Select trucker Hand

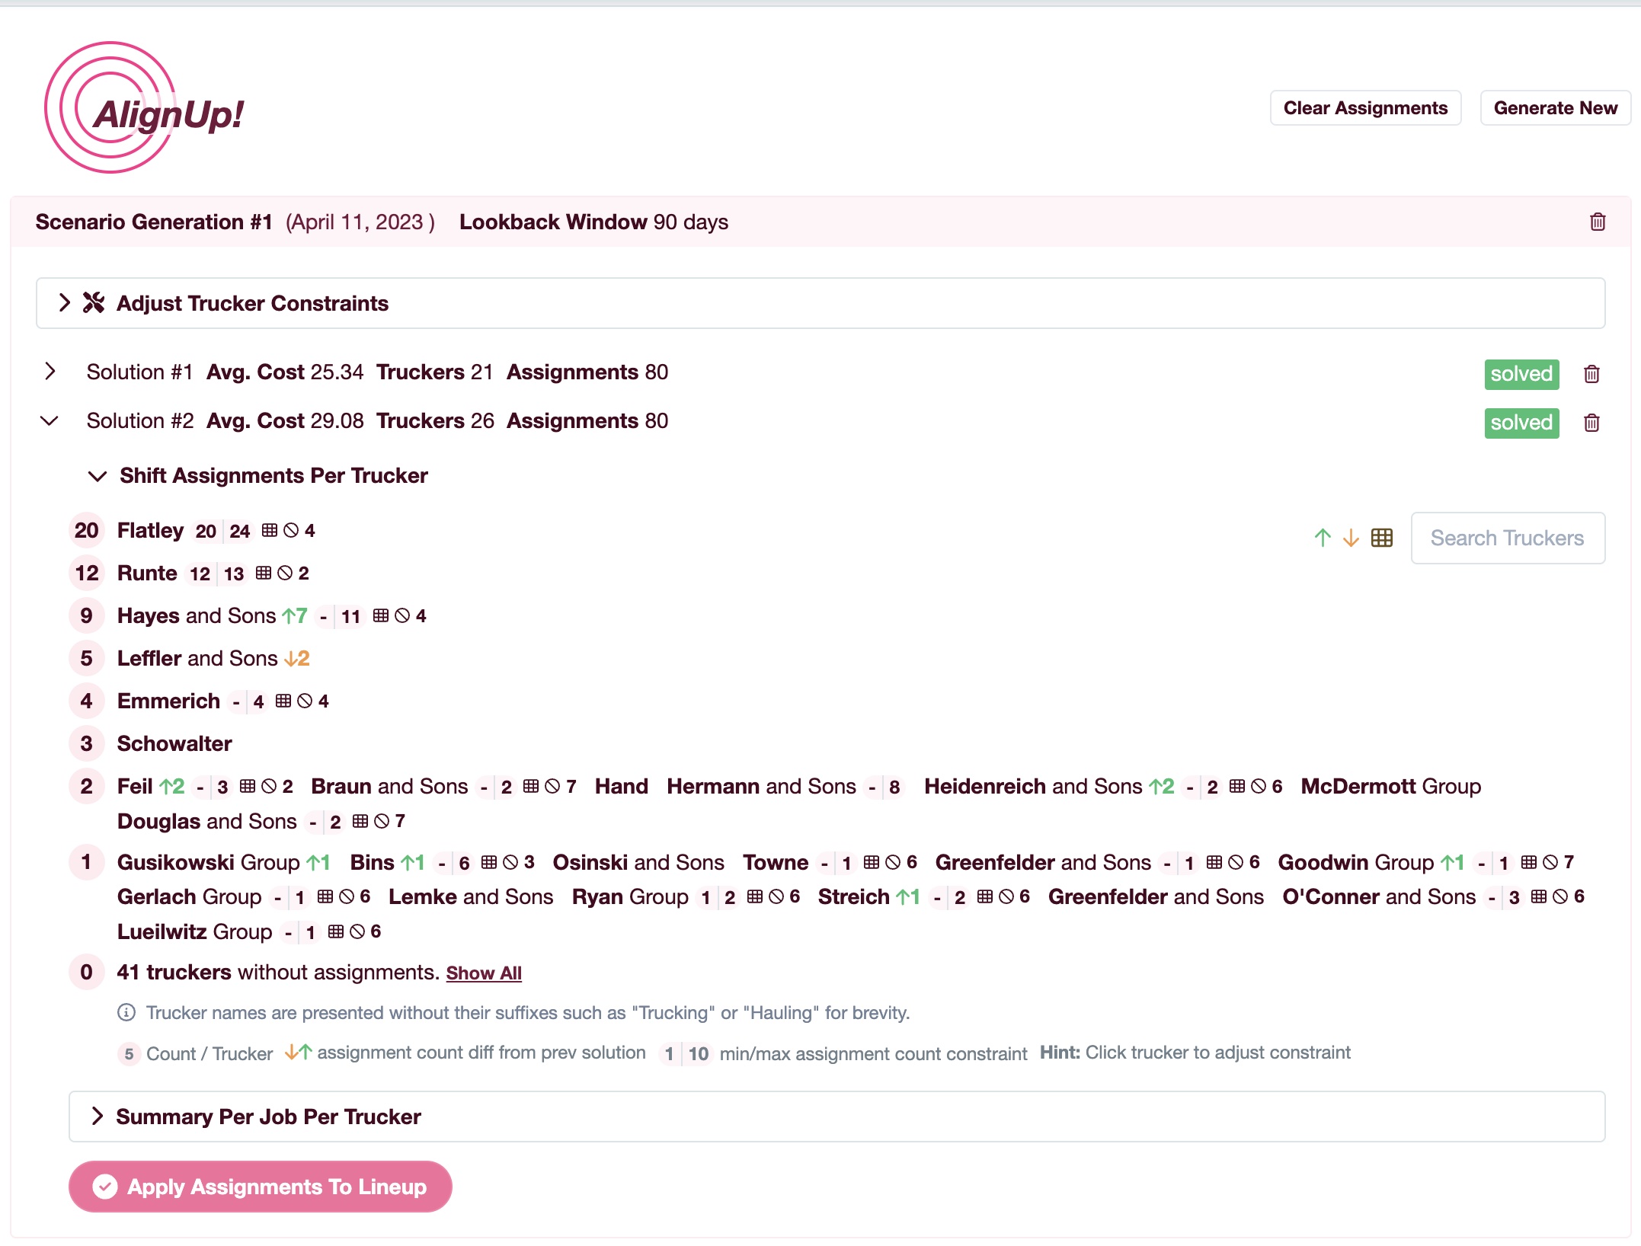coord(622,786)
